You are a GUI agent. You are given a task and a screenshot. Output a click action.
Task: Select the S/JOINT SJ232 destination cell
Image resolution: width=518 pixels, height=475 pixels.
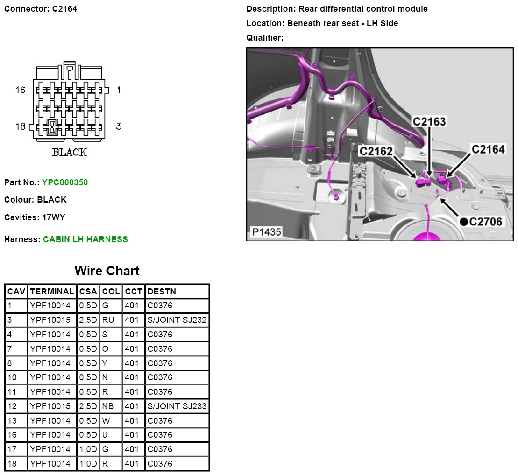tap(177, 320)
